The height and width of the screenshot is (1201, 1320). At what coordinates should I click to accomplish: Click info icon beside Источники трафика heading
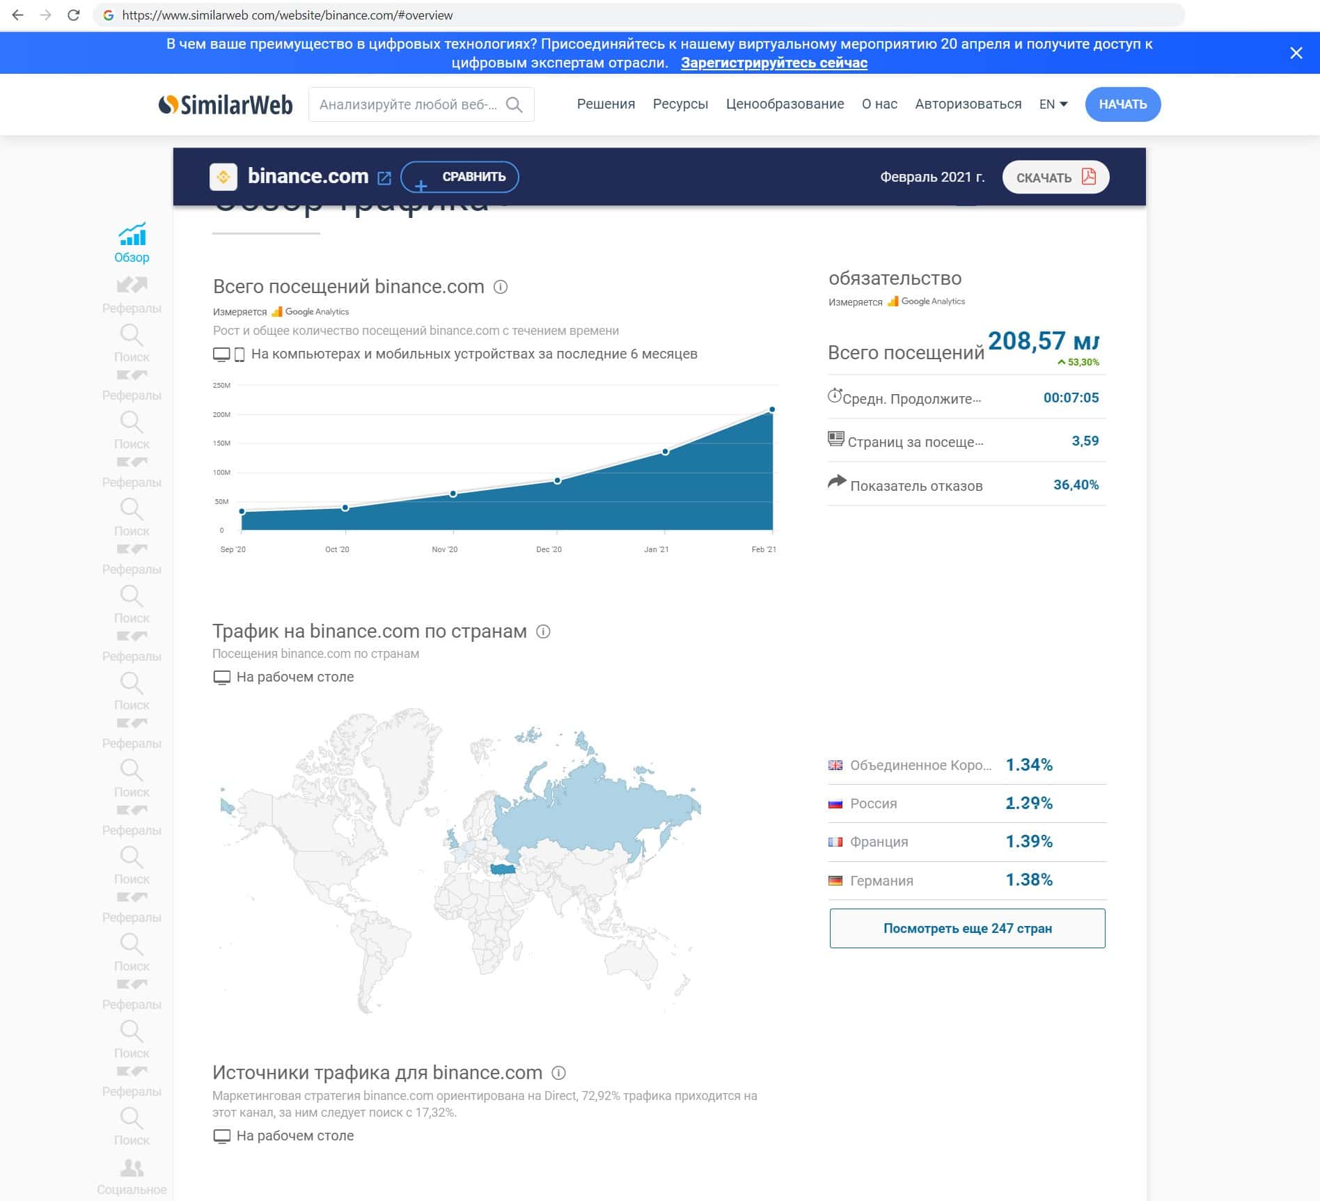click(x=558, y=1073)
